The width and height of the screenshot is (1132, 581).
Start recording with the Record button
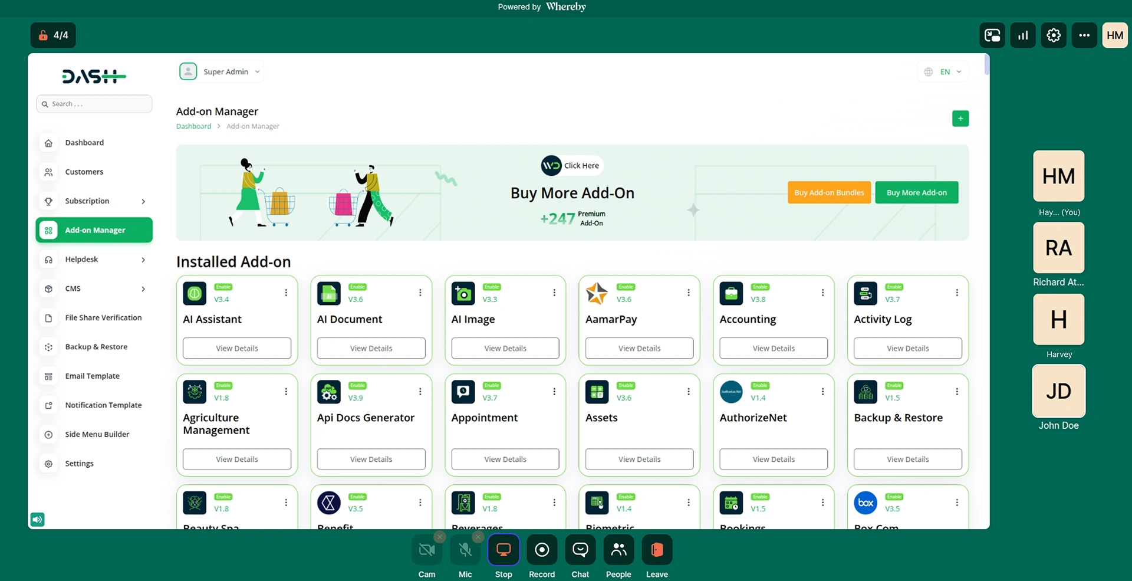tap(542, 550)
